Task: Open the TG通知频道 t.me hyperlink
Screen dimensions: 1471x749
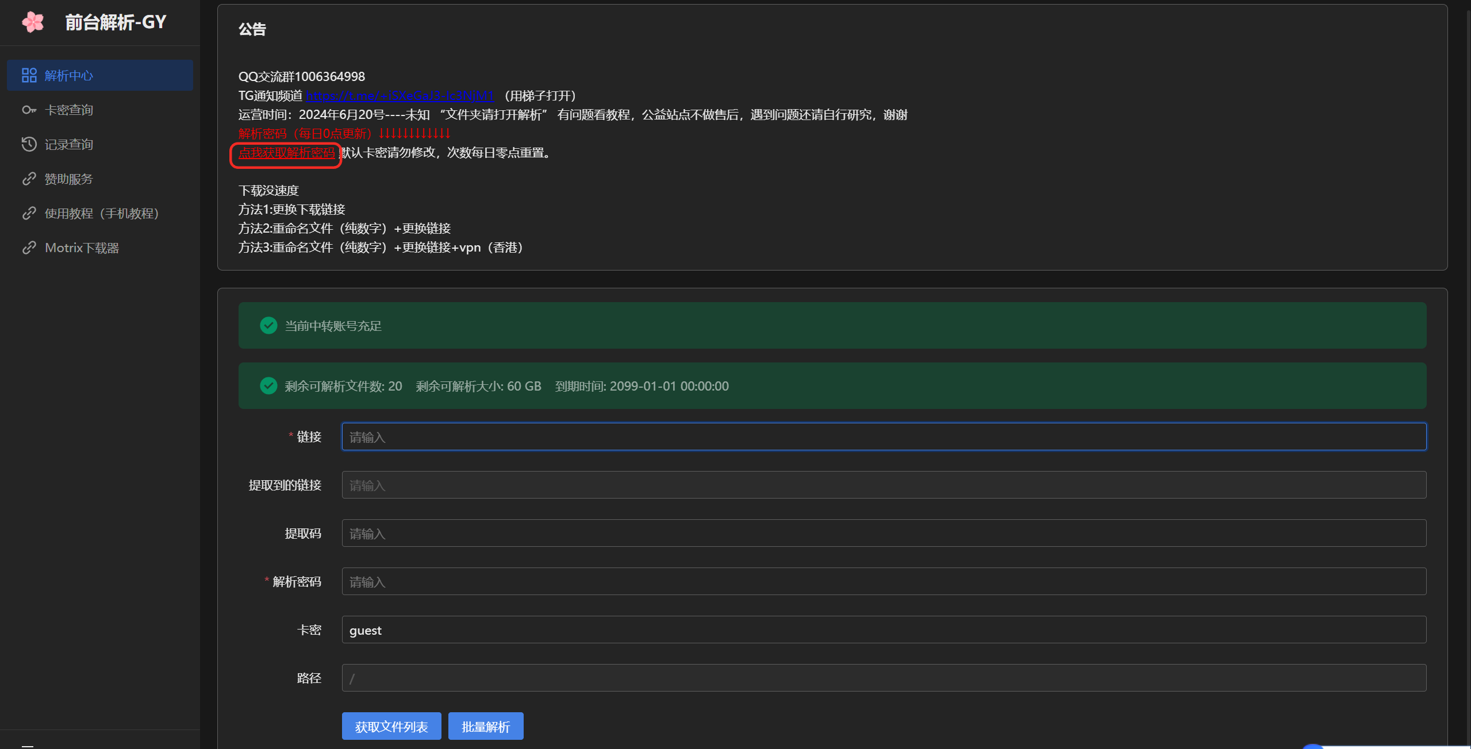Action: coord(399,95)
